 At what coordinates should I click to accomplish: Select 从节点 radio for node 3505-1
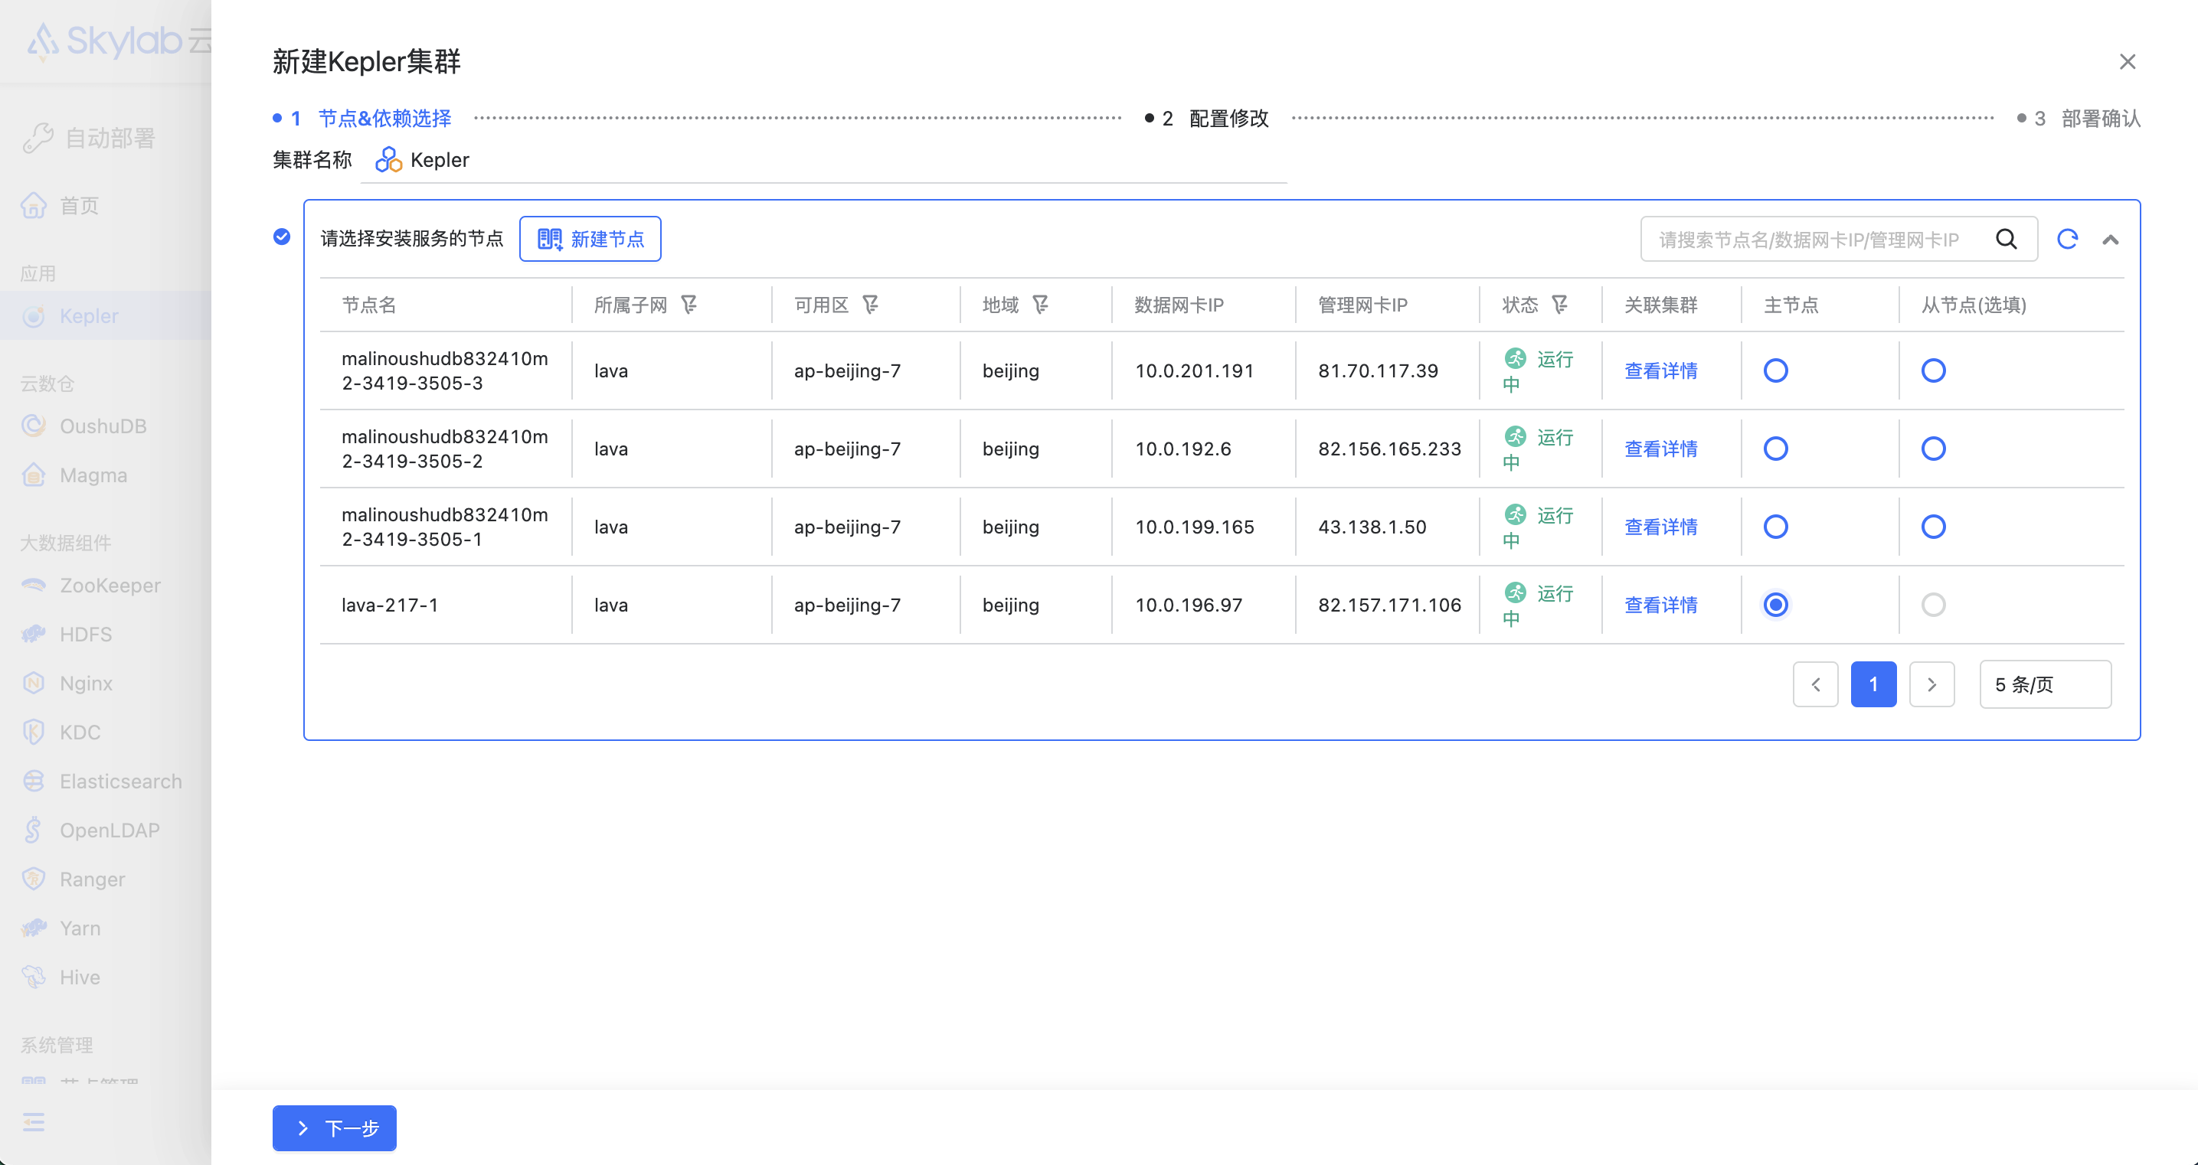pos(1934,526)
